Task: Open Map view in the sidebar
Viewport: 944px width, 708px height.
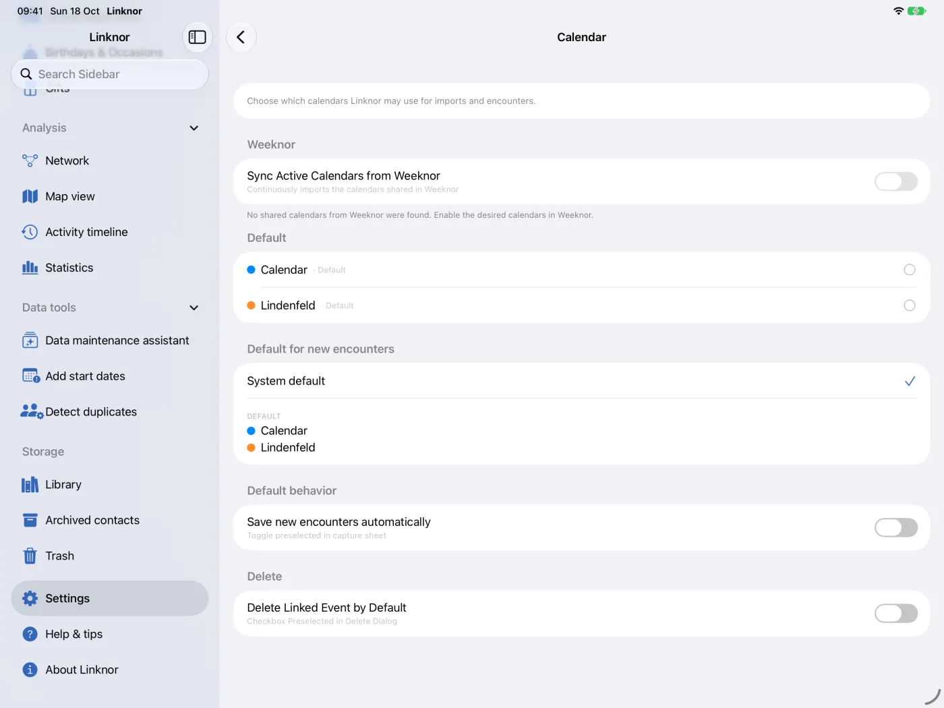Action: point(110,196)
